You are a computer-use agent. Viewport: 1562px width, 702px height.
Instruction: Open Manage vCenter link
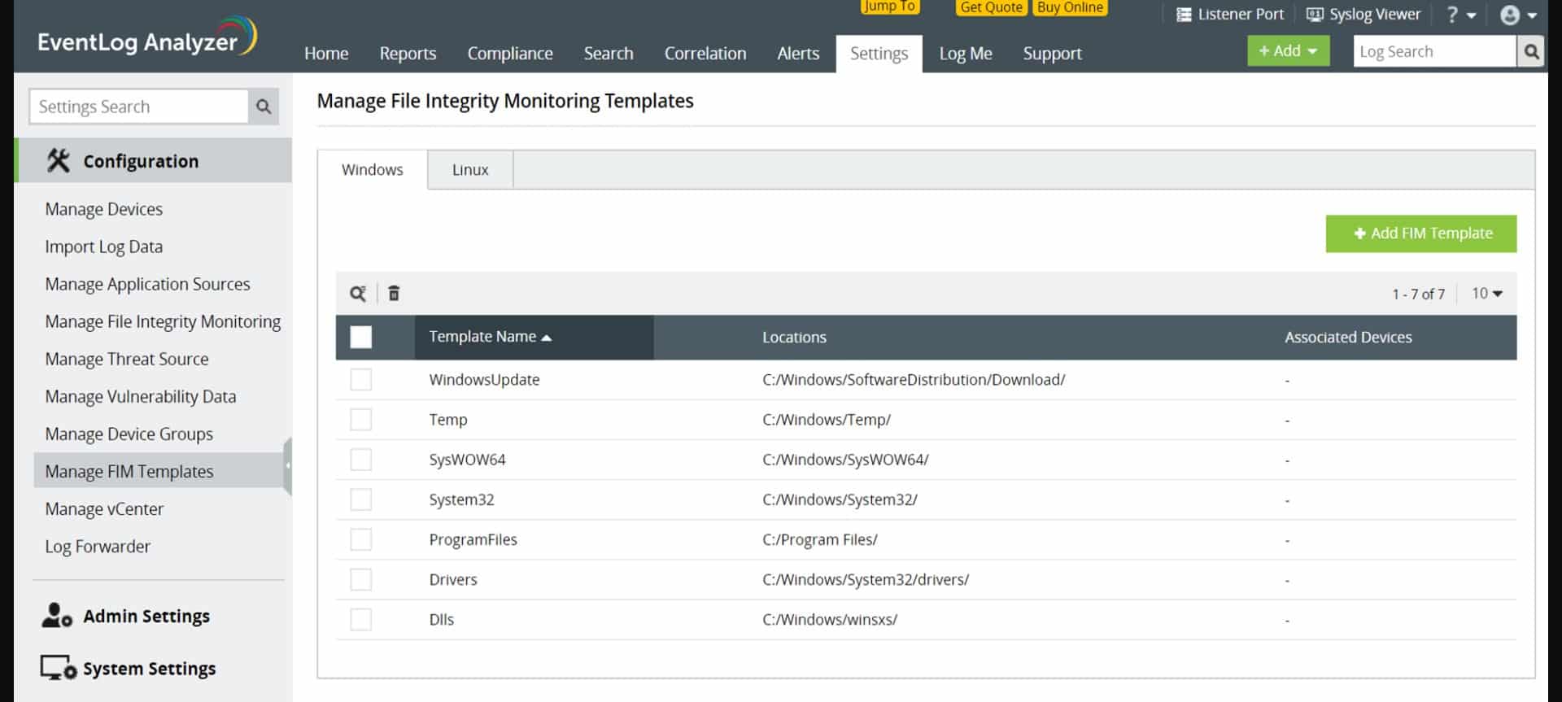click(x=104, y=508)
